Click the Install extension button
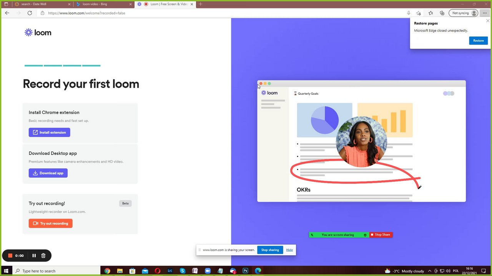Image resolution: width=492 pixels, height=276 pixels. 49,132
